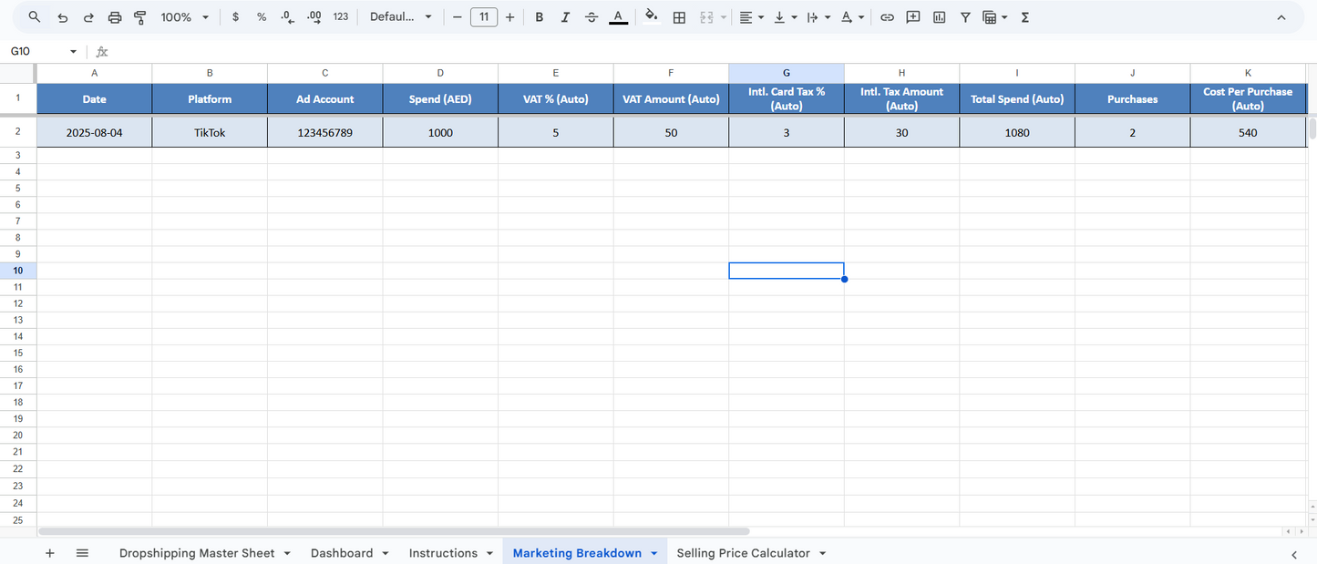1317x564 pixels.
Task: Insert a comment
Action: pyautogui.click(x=913, y=17)
